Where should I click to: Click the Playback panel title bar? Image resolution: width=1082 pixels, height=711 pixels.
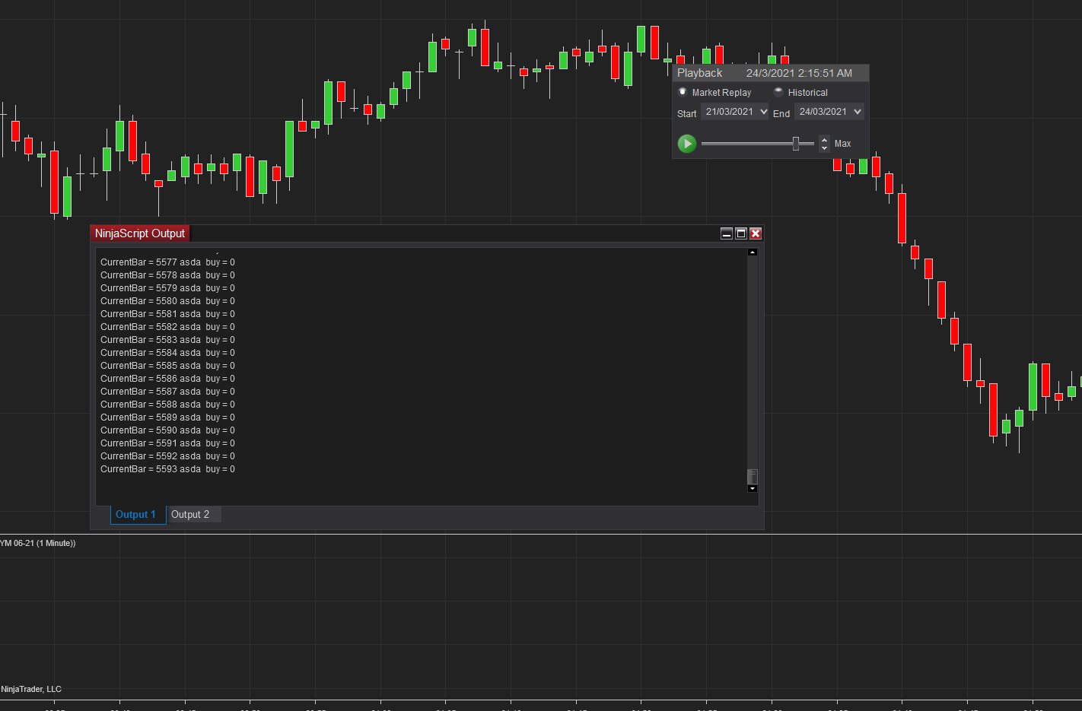770,73
